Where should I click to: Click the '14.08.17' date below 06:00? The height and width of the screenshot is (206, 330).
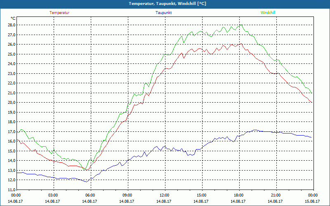[90, 201]
